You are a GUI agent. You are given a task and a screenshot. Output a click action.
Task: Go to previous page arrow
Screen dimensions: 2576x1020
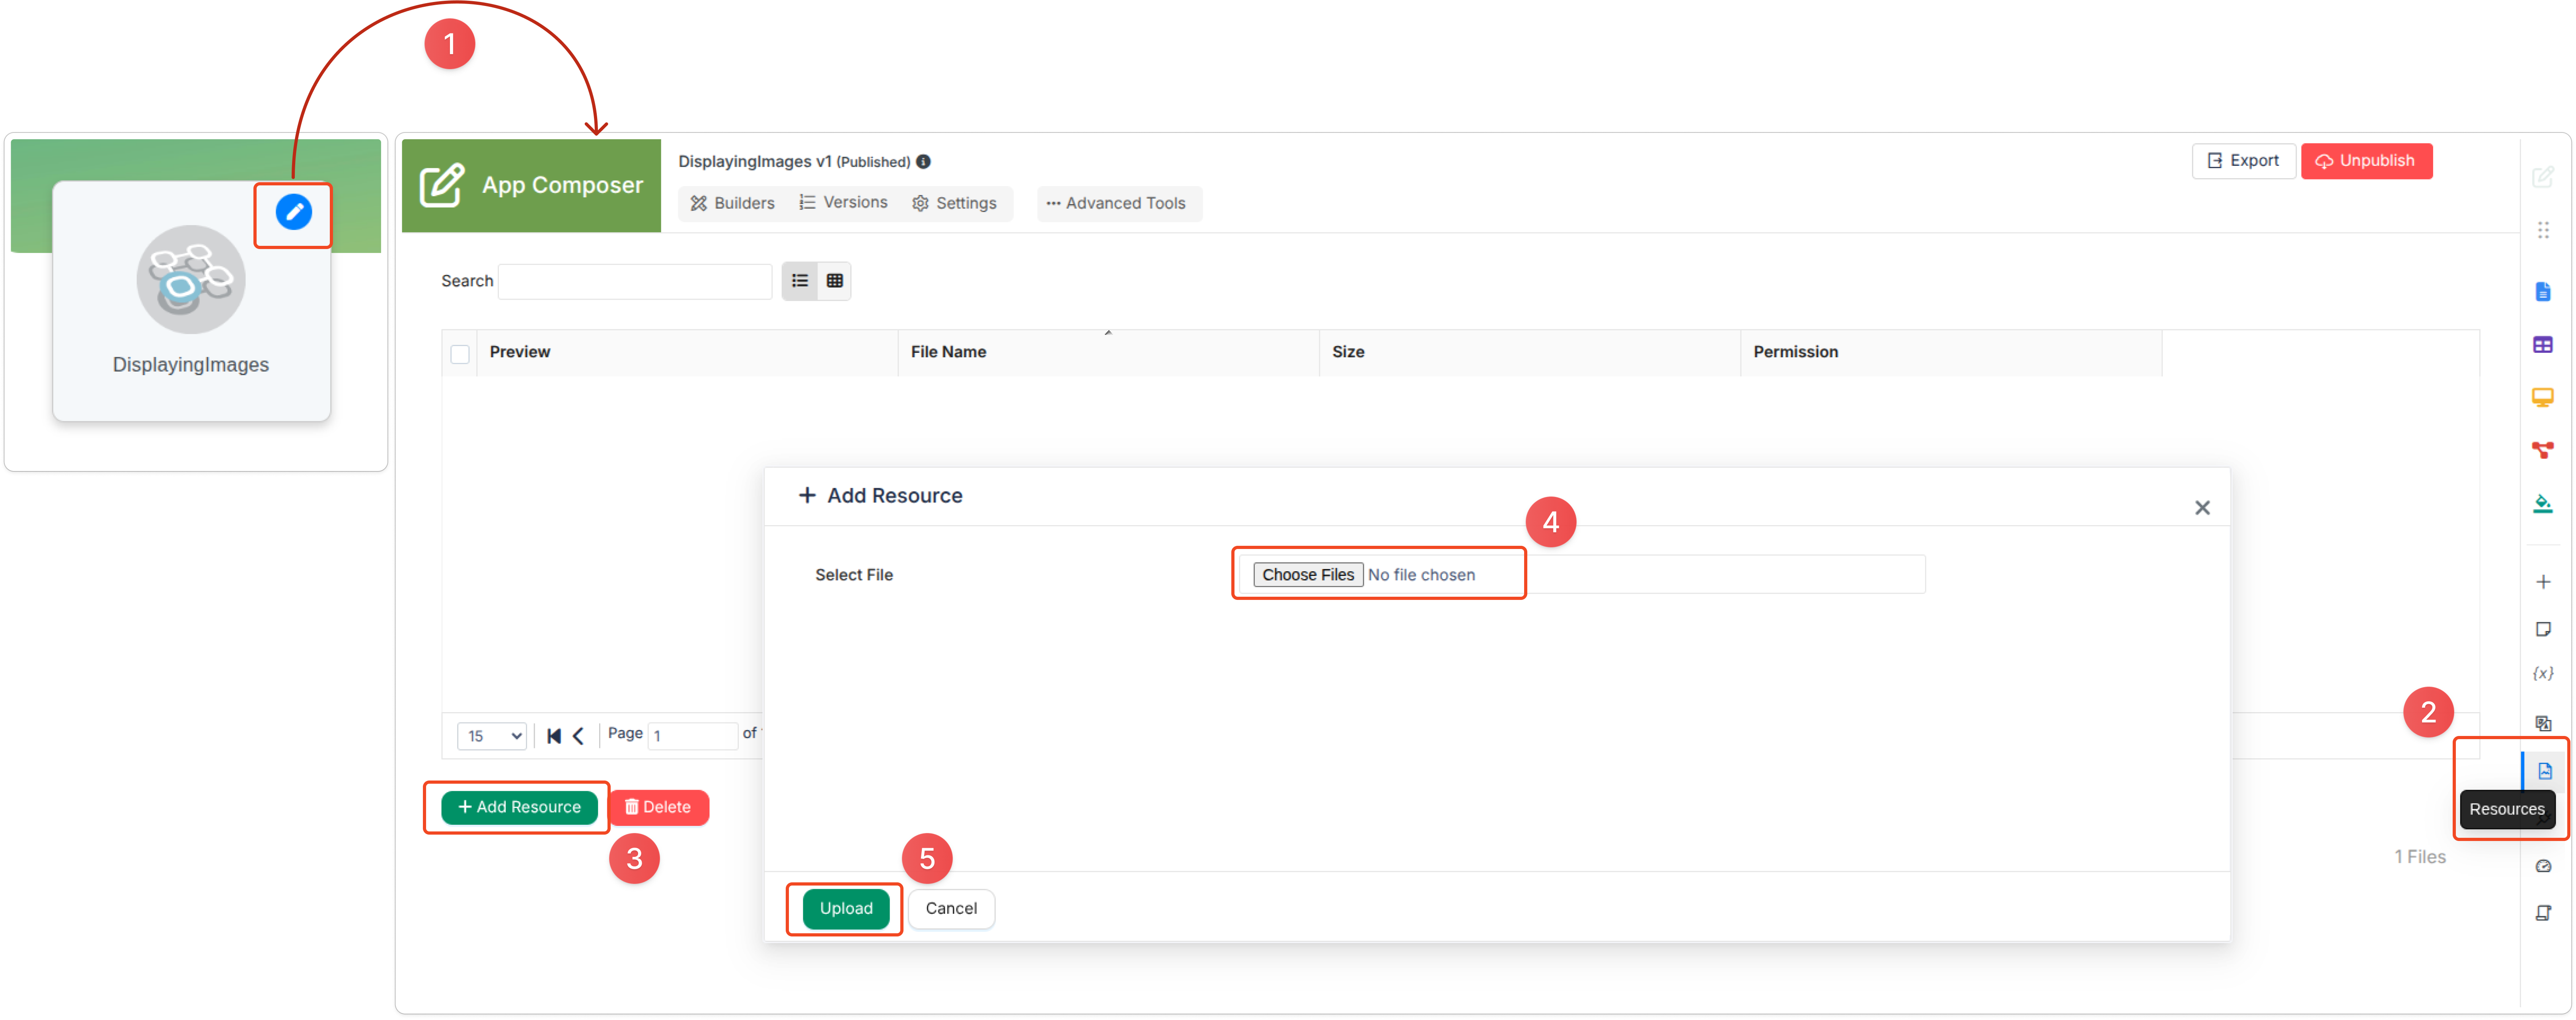point(578,736)
